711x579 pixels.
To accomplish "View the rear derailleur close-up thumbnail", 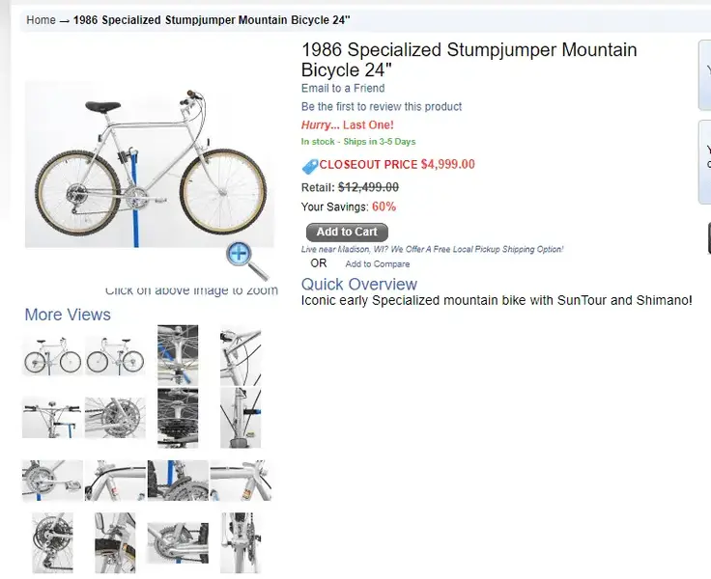I will click(52, 542).
